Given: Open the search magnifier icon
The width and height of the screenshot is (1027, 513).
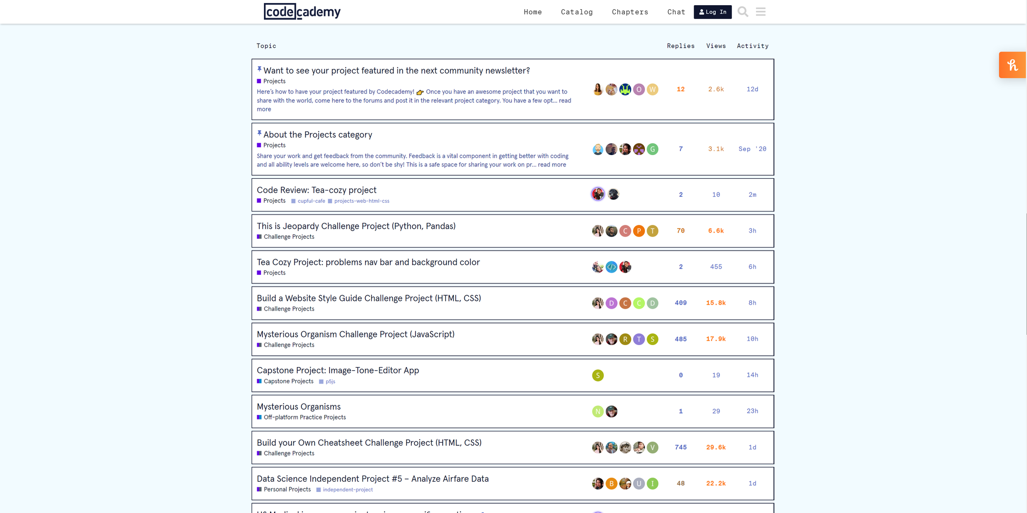Looking at the screenshot, I should pyautogui.click(x=743, y=12).
